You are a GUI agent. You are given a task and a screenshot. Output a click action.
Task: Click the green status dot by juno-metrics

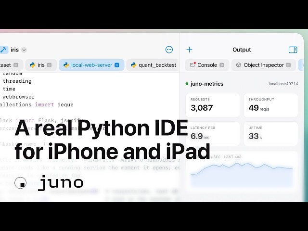pyautogui.click(x=187, y=84)
